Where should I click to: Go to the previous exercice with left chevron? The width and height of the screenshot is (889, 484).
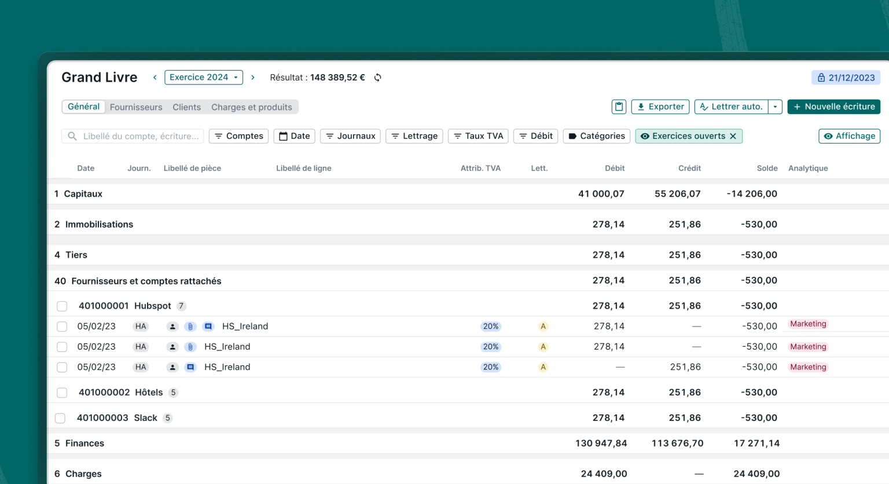point(155,78)
